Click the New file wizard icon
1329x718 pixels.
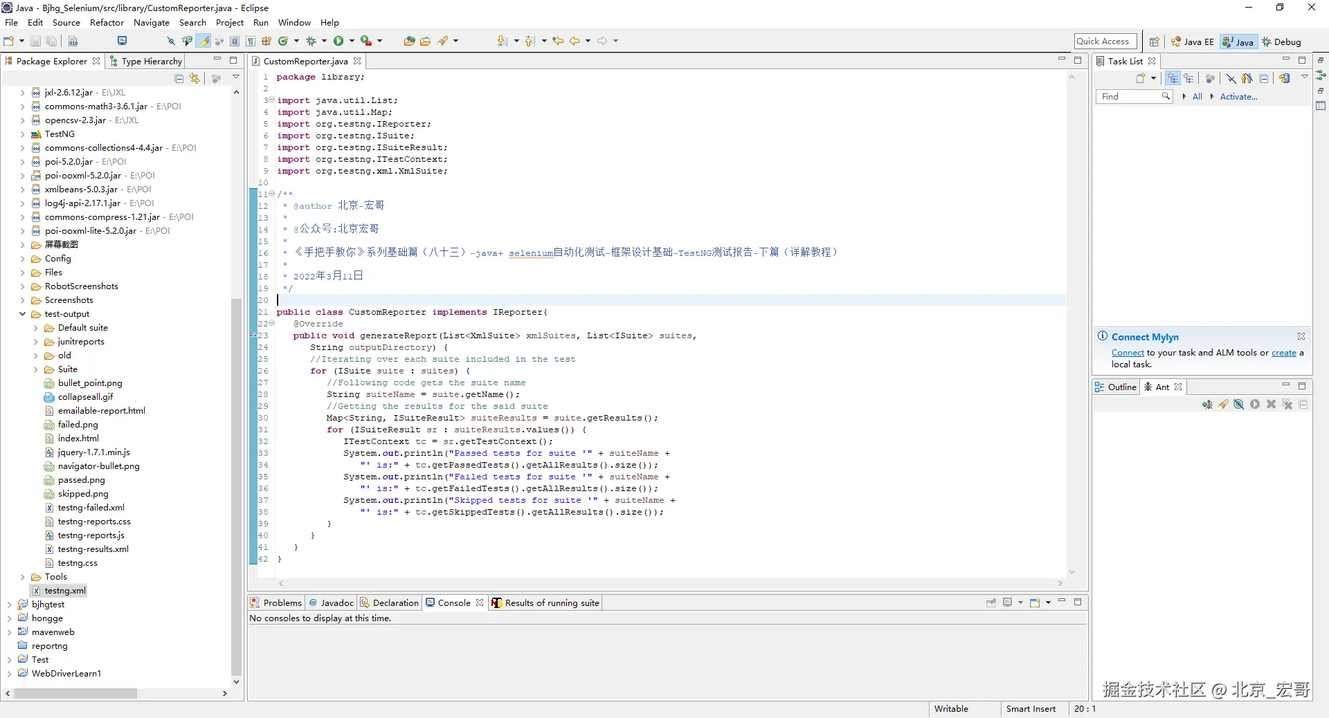pos(9,42)
